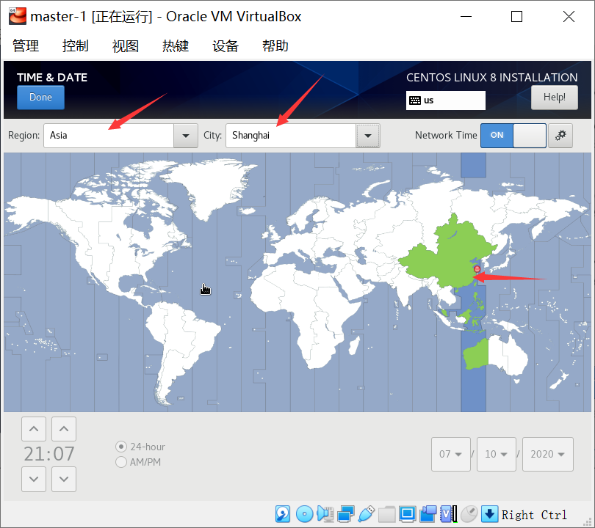This screenshot has width=595, height=528.
Task: Open Network Time settings gear
Action: click(x=560, y=135)
